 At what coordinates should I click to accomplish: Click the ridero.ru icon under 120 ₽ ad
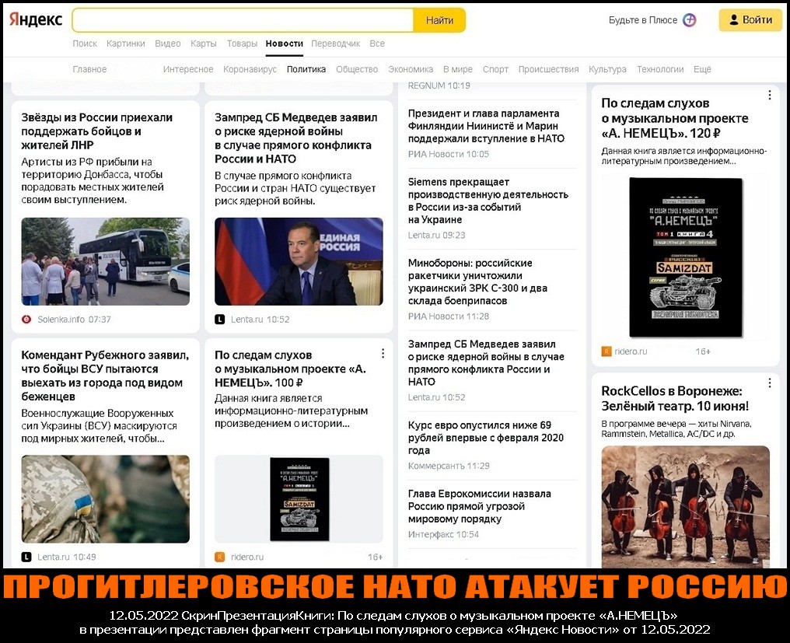tap(606, 351)
